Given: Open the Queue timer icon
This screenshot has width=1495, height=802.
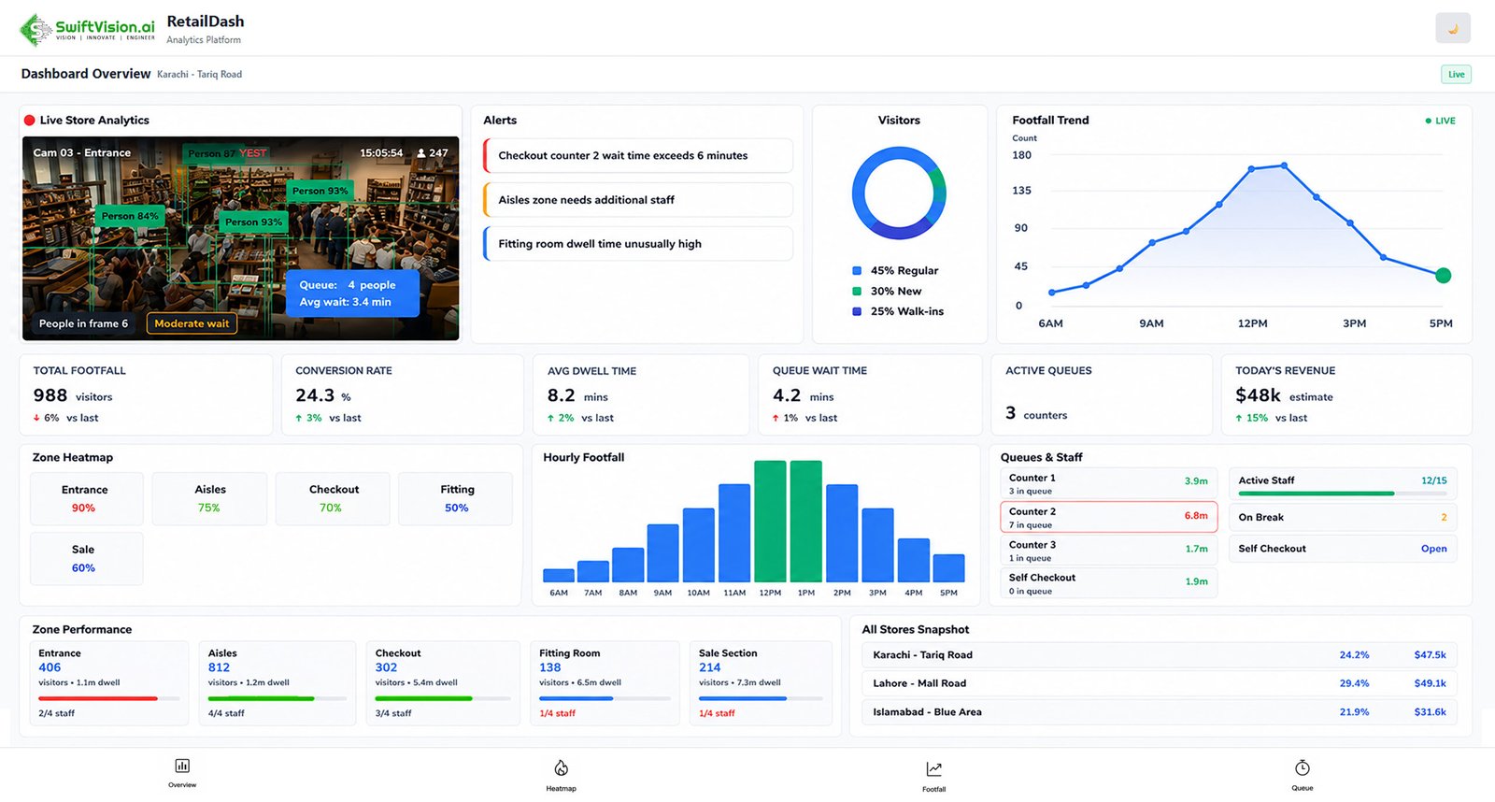Looking at the screenshot, I should click(x=1302, y=768).
